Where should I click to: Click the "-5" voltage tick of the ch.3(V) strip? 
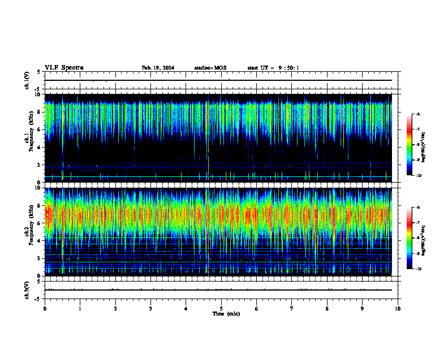click(37, 299)
